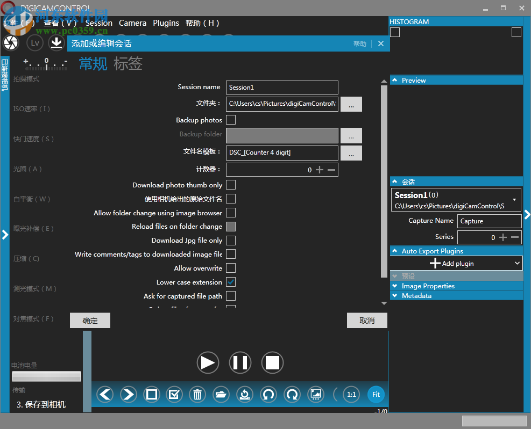
Task: Enable Download Jpg file only
Action: 231,240
